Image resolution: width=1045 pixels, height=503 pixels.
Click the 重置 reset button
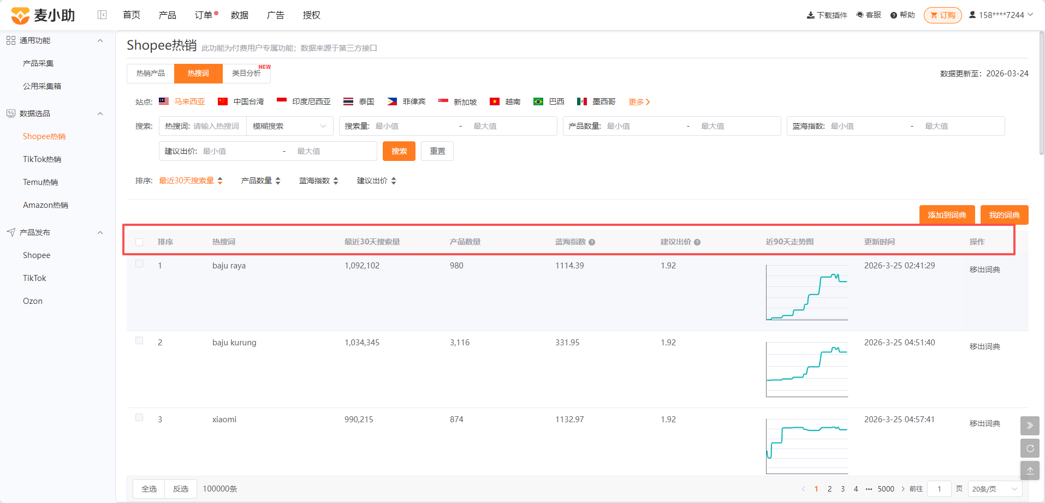tap(437, 151)
